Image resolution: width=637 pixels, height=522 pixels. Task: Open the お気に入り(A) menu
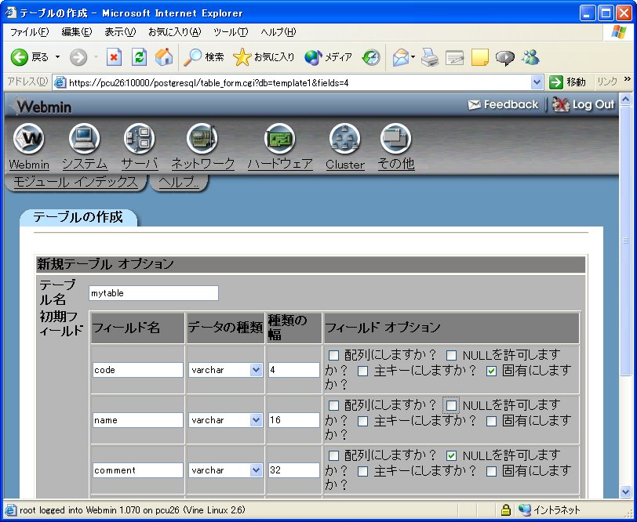pos(175,31)
